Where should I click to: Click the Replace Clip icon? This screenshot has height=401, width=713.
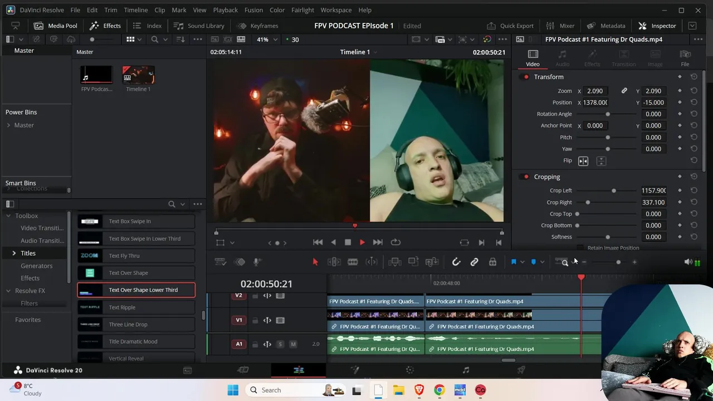point(432,262)
